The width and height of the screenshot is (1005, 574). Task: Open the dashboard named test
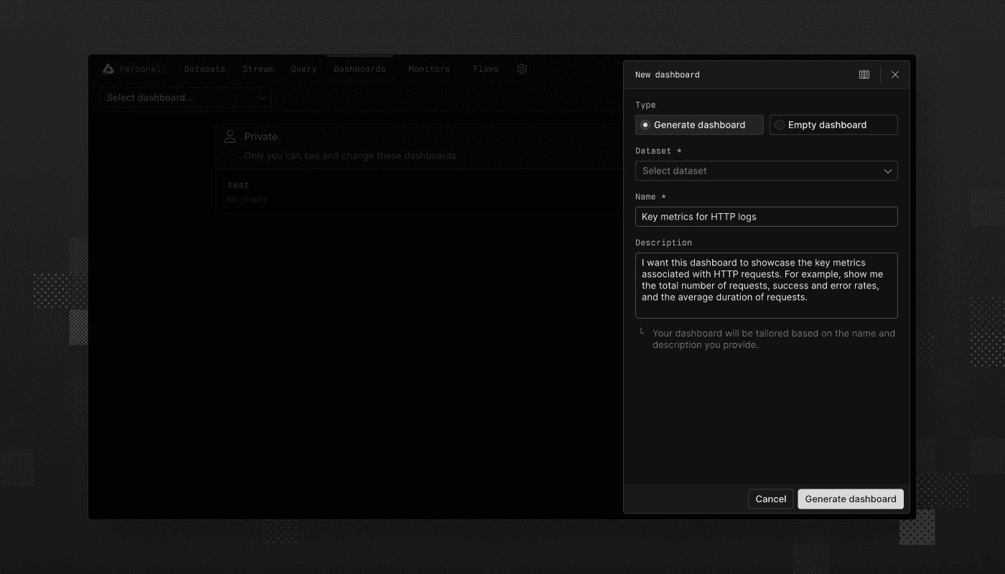pos(238,184)
